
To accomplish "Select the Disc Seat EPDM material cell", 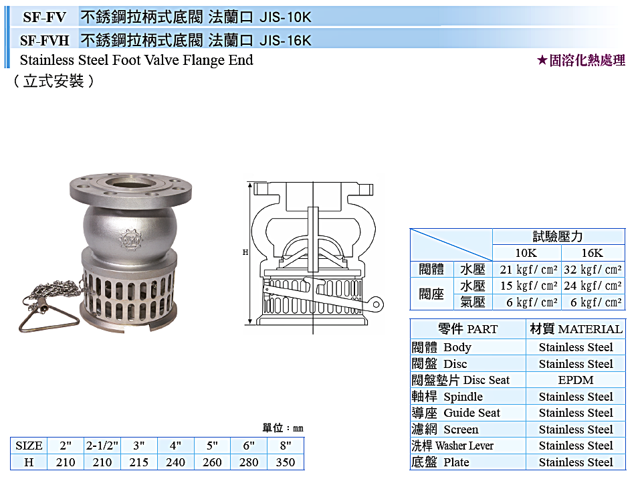I will 576,380.
